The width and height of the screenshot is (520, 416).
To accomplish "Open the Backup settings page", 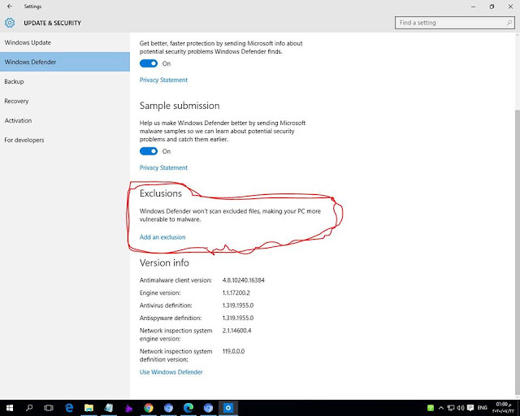I will (x=65, y=81).
